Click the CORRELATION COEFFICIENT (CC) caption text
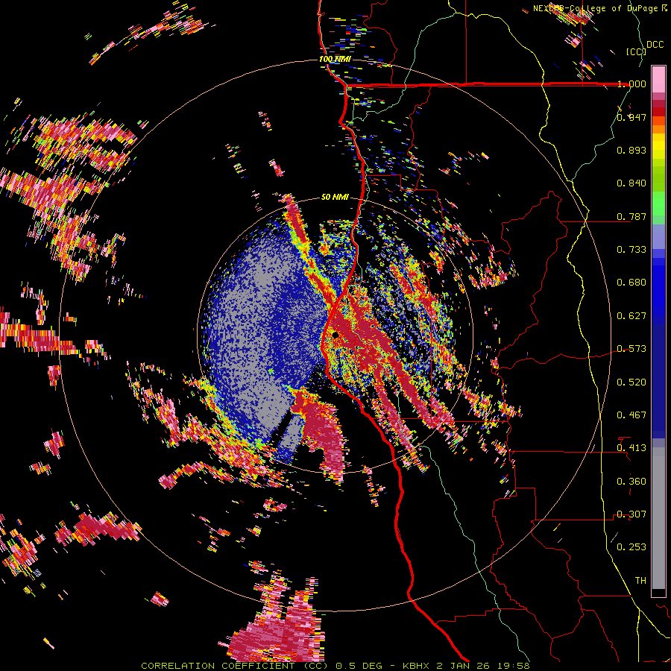Screen dimensions: 671x671 (235, 666)
